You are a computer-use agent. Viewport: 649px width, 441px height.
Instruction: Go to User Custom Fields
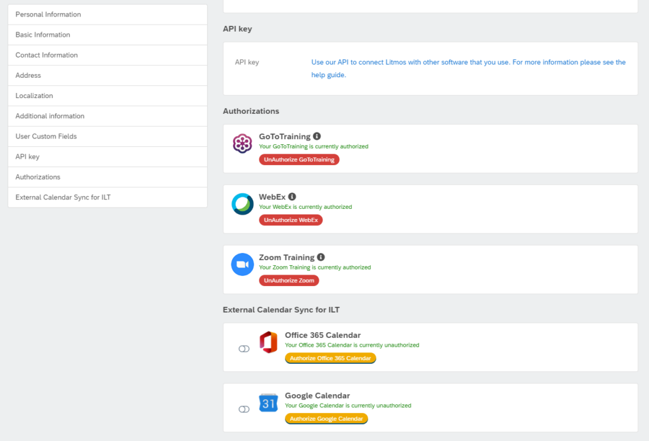pos(108,137)
